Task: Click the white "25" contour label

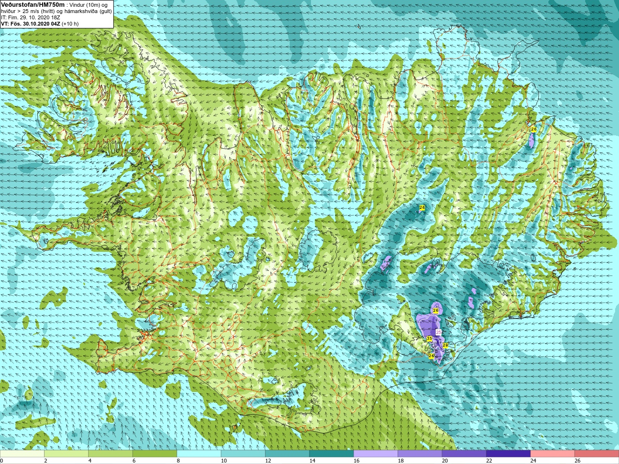Action: [x=439, y=332]
